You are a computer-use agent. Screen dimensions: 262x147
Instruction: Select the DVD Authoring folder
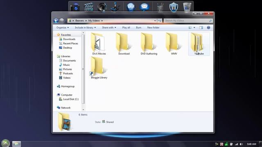[x=149, y=44]
